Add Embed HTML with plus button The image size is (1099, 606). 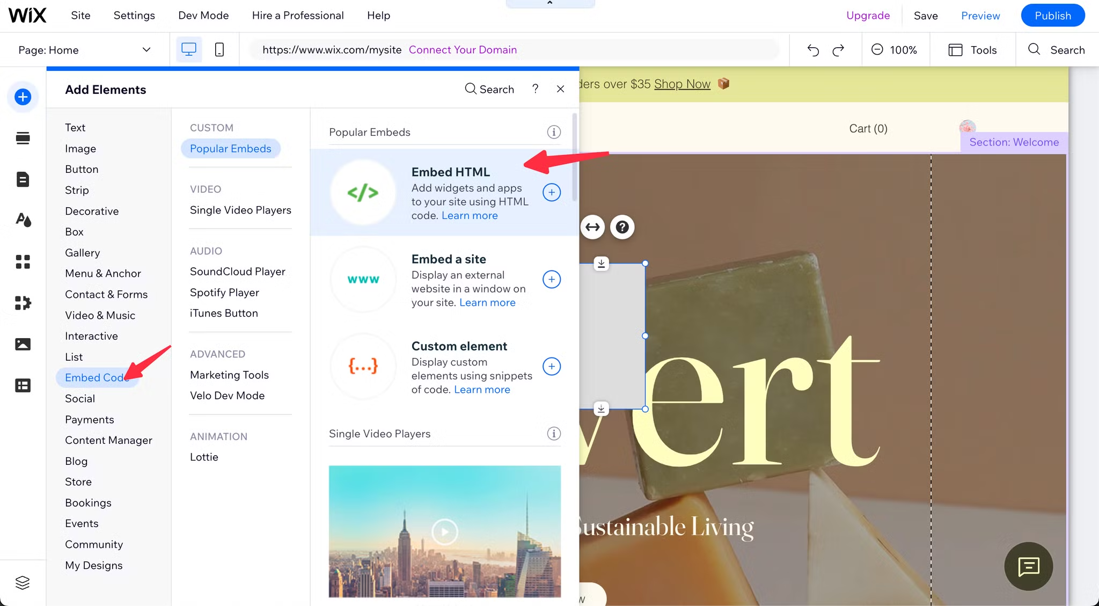coord(552,192)
